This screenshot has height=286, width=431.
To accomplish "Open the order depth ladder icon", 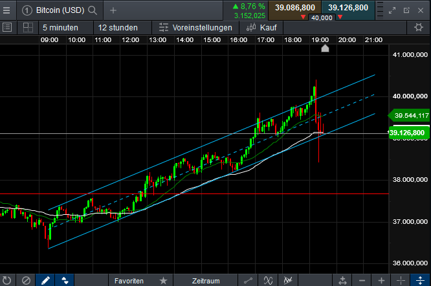I will [380, 10].
